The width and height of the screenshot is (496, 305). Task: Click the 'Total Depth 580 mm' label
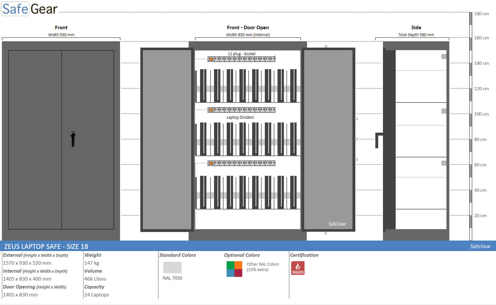click(x=416, y=35)
